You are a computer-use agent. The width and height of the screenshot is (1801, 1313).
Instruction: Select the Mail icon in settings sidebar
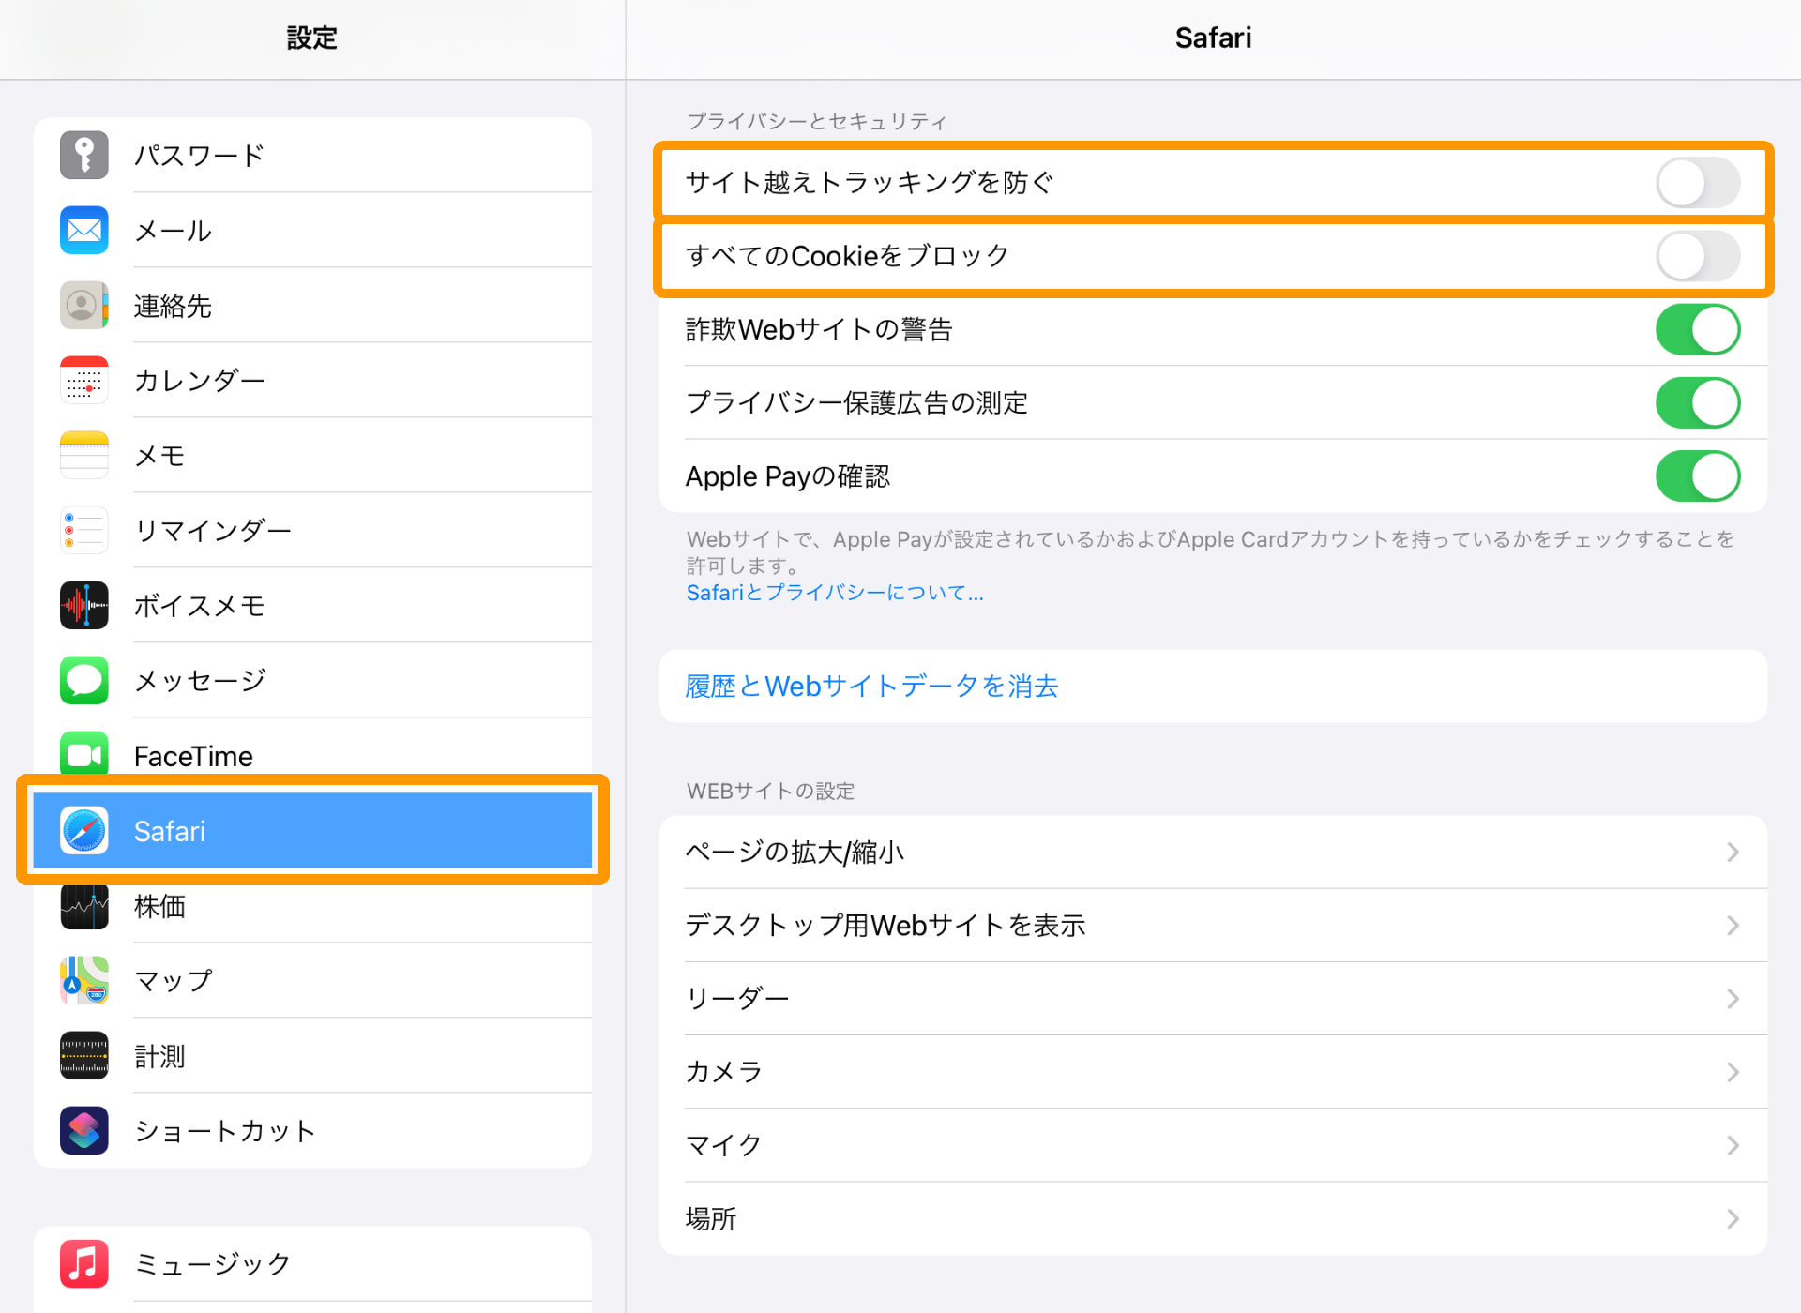[83, 230]
